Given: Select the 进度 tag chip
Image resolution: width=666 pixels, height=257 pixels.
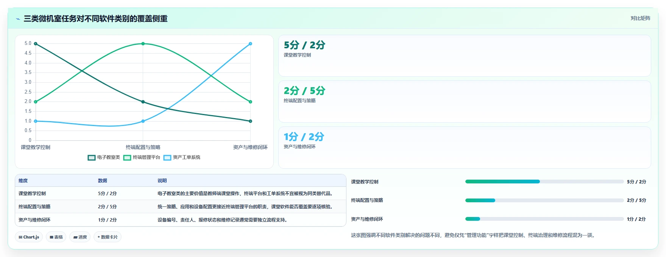Looking at the screenshot, I should point(80,237).
